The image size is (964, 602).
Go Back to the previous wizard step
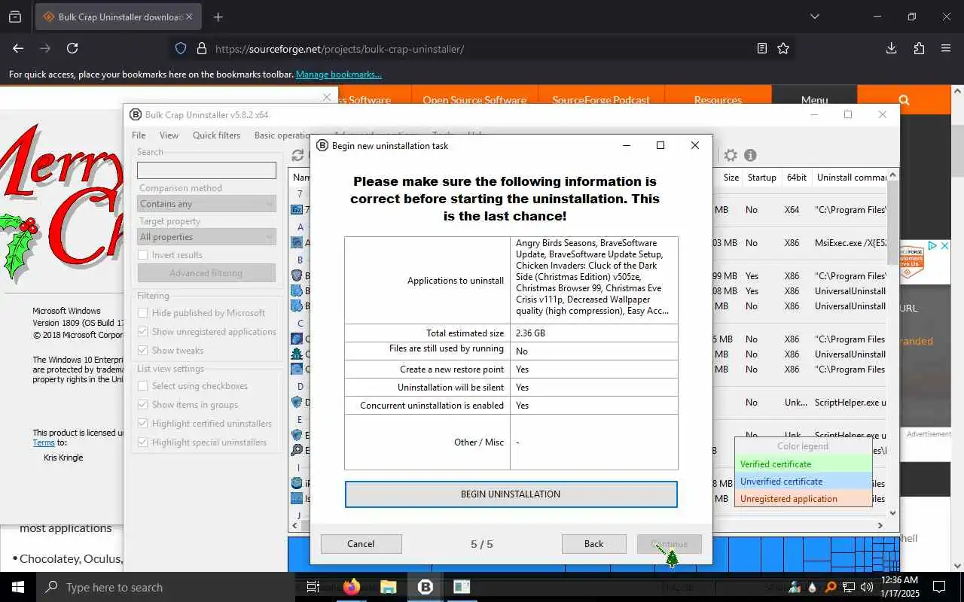point(593,544)
